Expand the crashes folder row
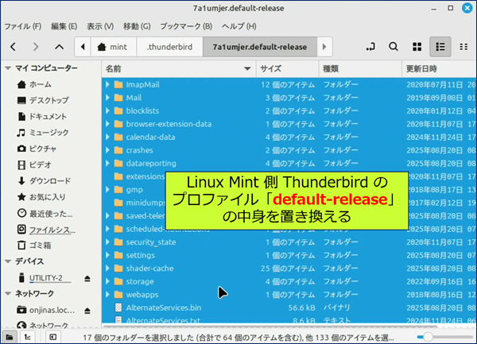 (x=107, y=150)
